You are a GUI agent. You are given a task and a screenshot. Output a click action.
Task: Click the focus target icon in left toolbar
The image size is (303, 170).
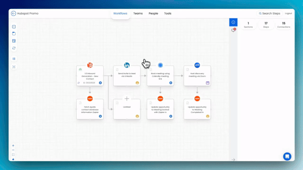coord(14,67)
